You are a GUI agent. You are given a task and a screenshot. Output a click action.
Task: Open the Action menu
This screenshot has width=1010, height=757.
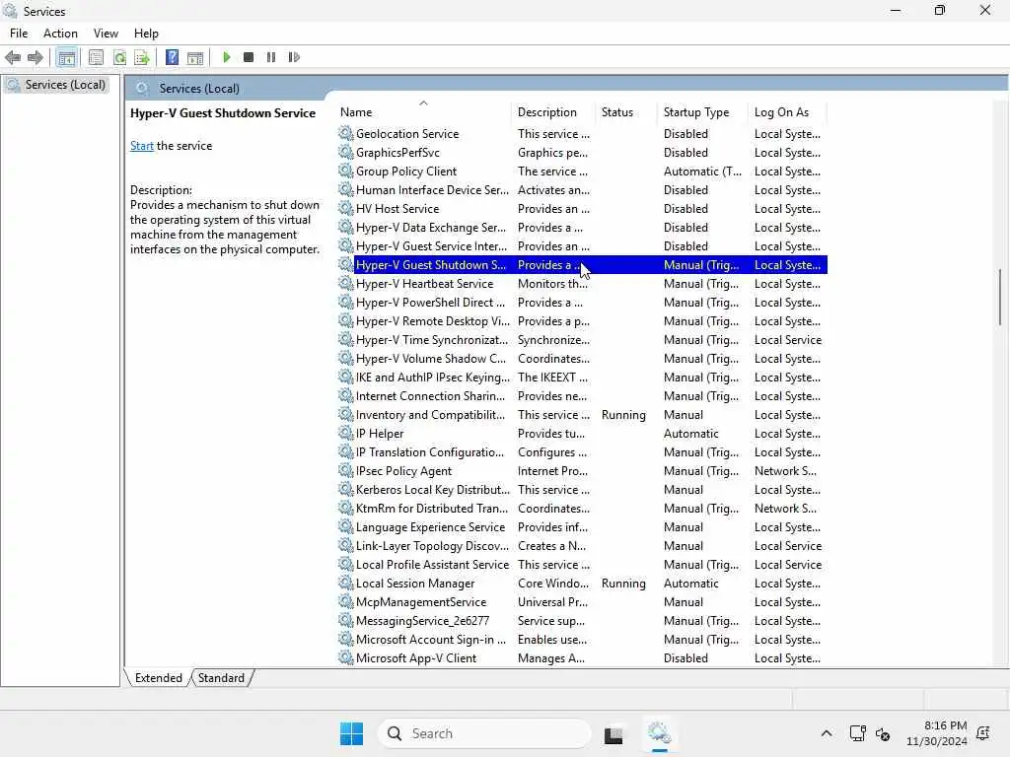coord(60,34)
